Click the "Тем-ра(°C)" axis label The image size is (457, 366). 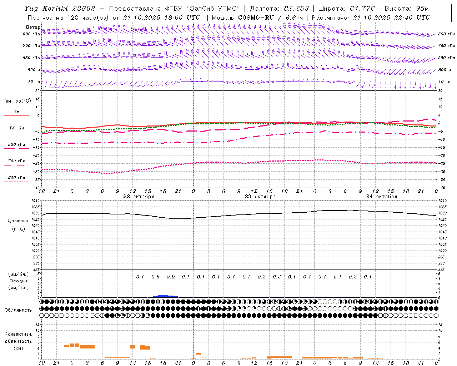[x=17, y=101]
